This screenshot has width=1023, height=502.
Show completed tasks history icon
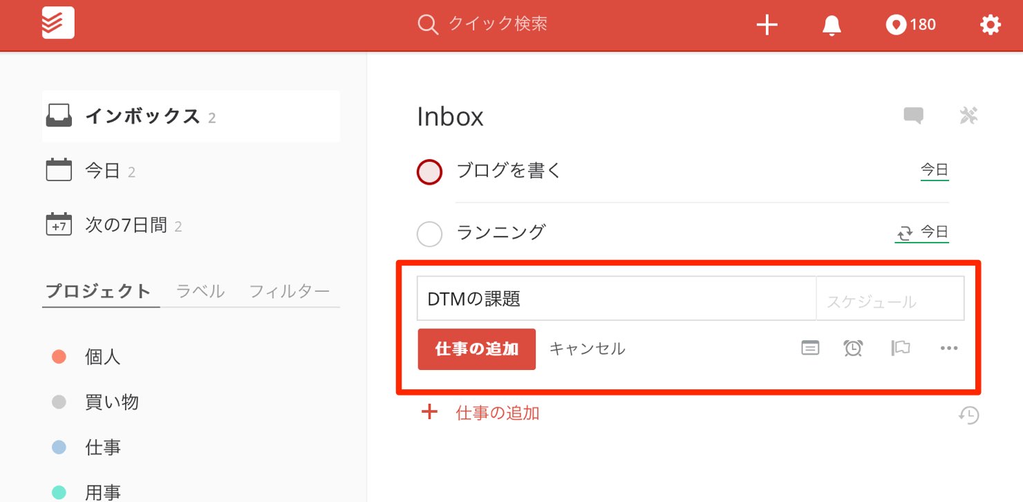coord(969,415)
